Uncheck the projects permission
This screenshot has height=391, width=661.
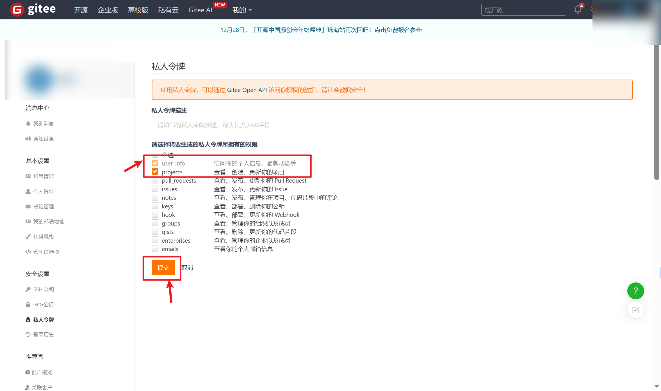155,171
